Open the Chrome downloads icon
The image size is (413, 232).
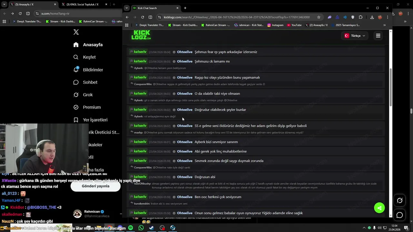pos(372,17)
